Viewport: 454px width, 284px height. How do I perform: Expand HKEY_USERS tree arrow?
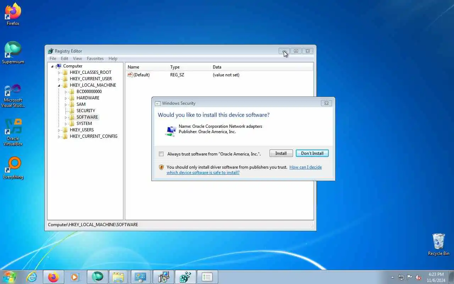[x=59, y=130]
